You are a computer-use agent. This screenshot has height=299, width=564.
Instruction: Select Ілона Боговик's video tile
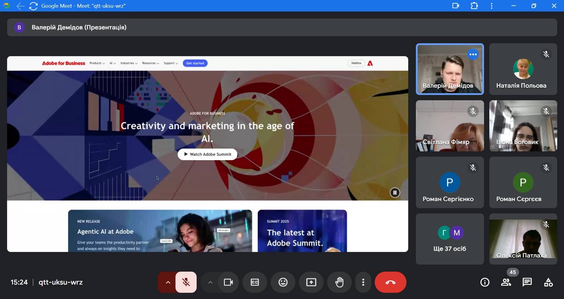click(x=523, y=126)
